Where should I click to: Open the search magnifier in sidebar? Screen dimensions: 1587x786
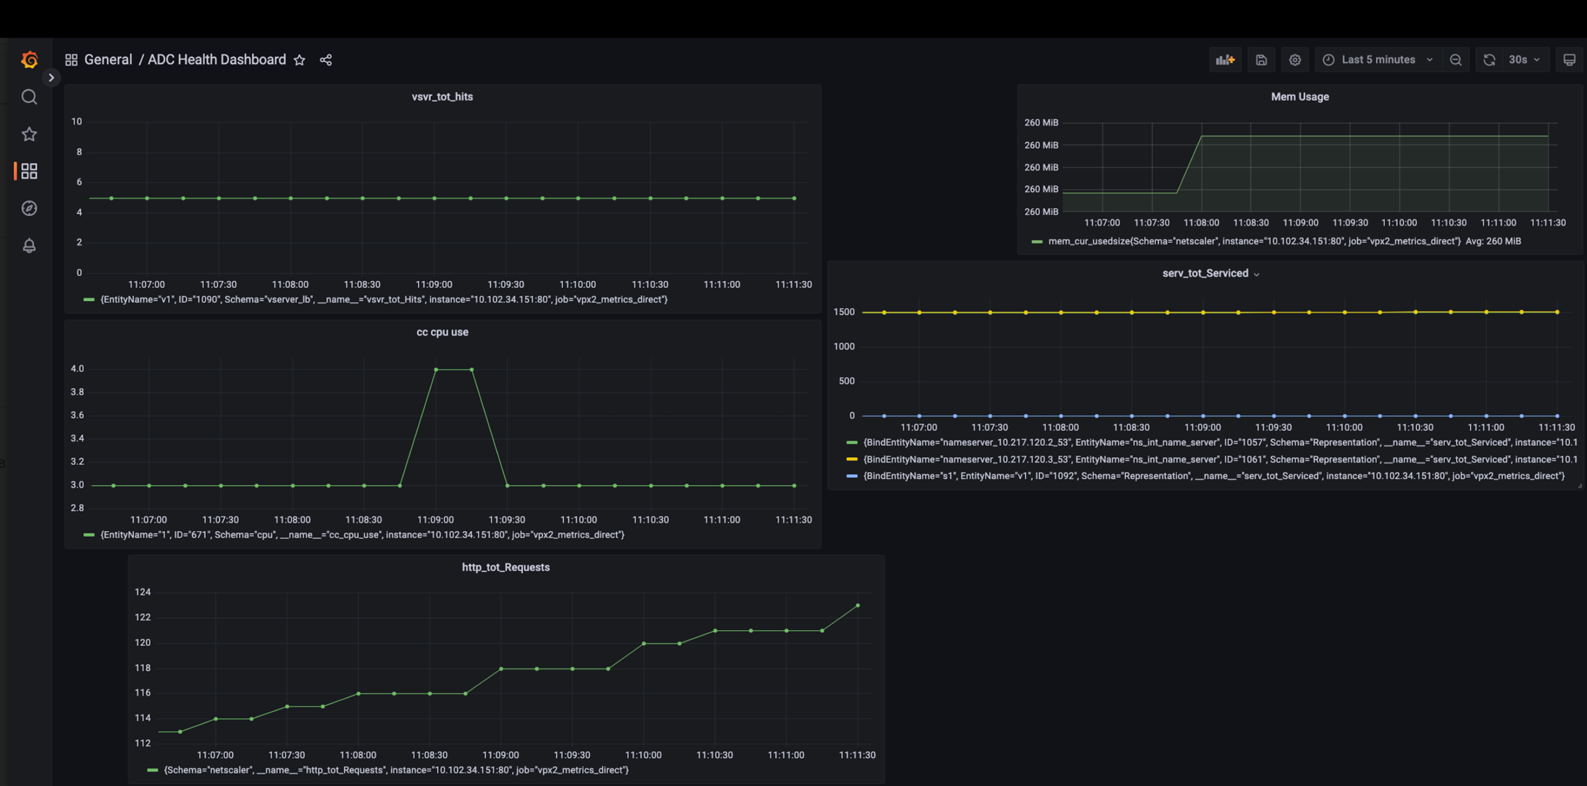click(x=29, y=97)
